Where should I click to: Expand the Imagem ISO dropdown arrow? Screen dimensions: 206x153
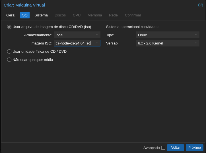coord(97,43)
